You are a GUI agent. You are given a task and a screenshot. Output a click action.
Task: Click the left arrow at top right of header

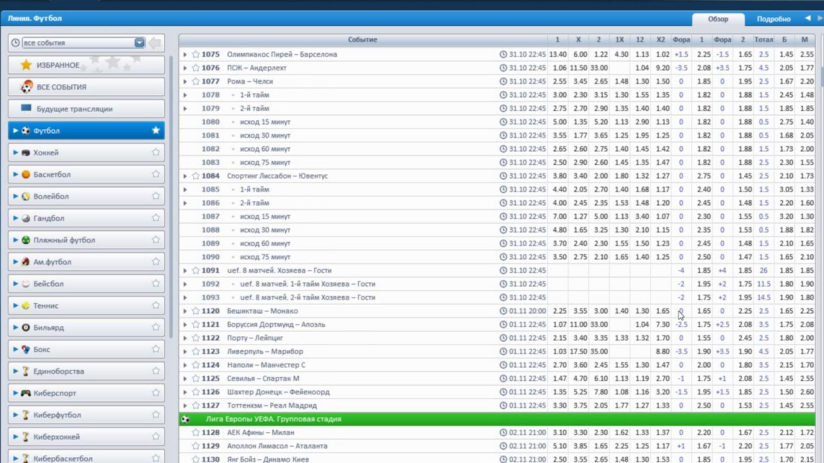808,18
